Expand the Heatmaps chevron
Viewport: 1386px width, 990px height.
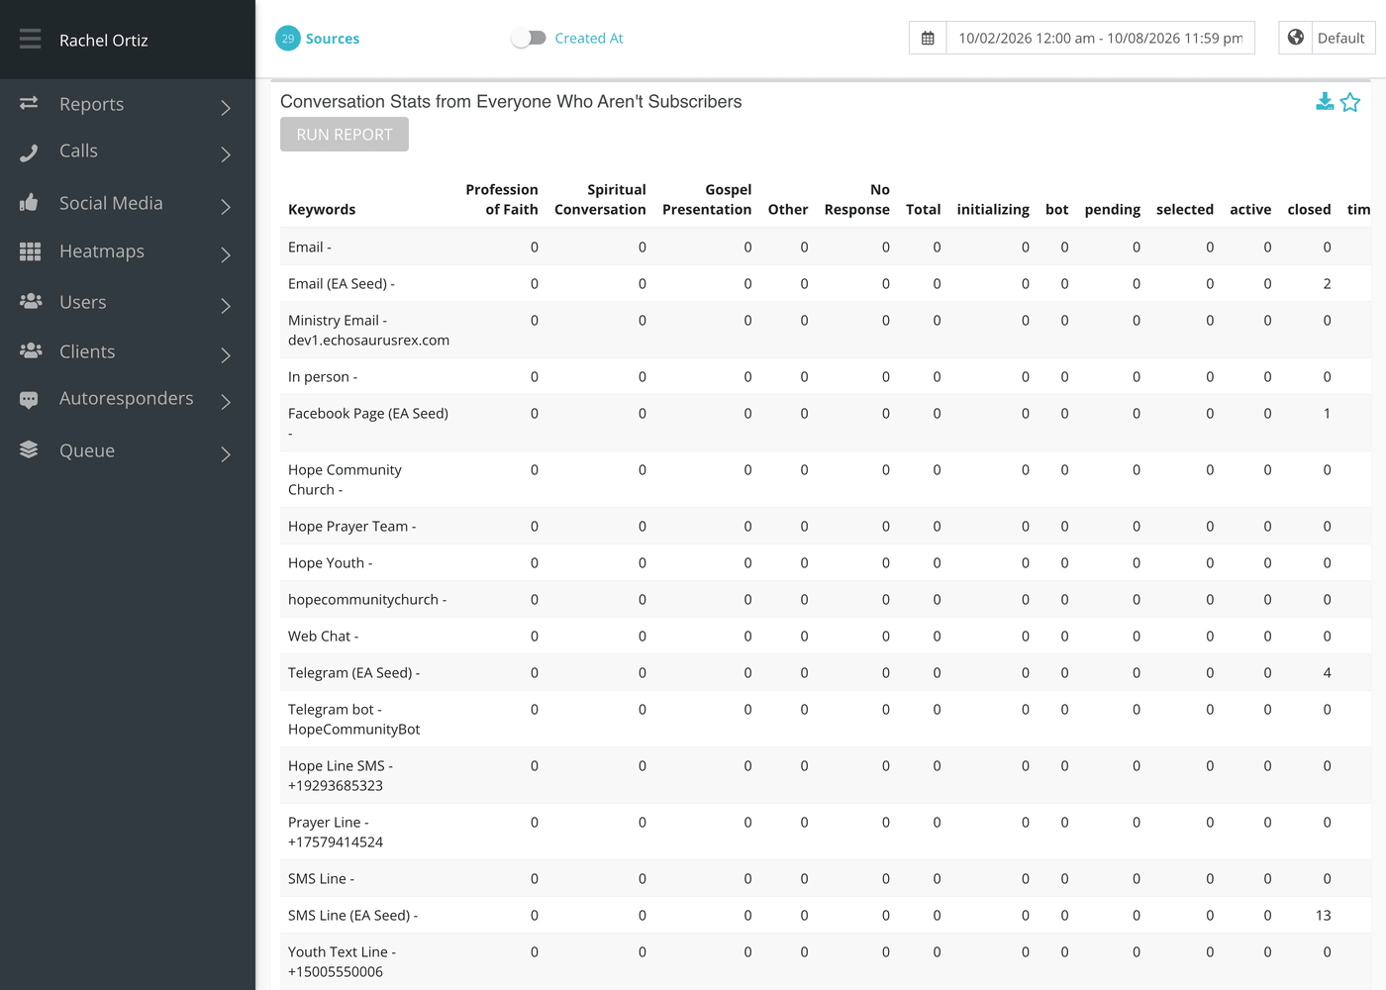point(226,254)
